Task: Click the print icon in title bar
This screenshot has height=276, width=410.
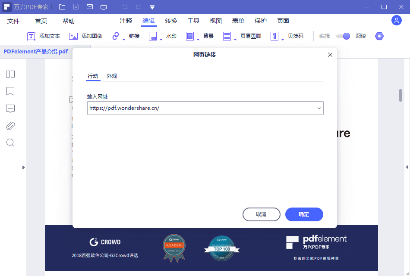Action: click(x=104, y=6)
